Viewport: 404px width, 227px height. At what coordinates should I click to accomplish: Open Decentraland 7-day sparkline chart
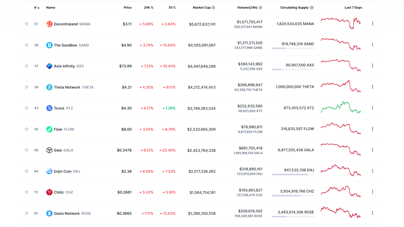coord(341,23)
